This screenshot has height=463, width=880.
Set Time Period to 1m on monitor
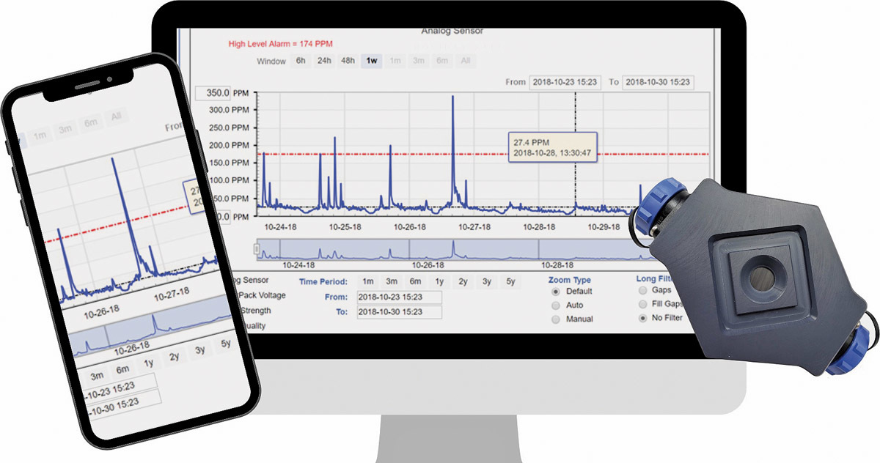368,281
